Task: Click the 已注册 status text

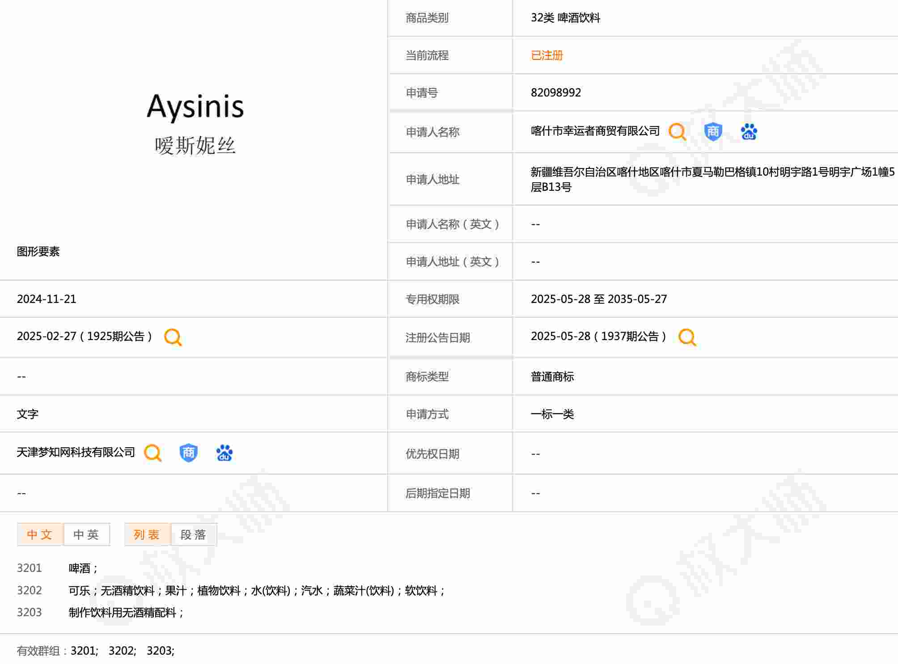Action: [x=546, y=55]
